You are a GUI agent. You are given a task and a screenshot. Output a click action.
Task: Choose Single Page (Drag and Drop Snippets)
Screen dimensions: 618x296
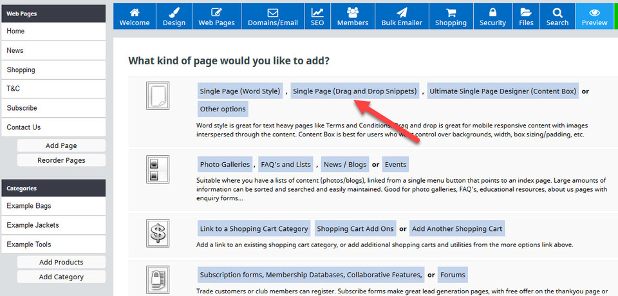(x=355, y=91)
